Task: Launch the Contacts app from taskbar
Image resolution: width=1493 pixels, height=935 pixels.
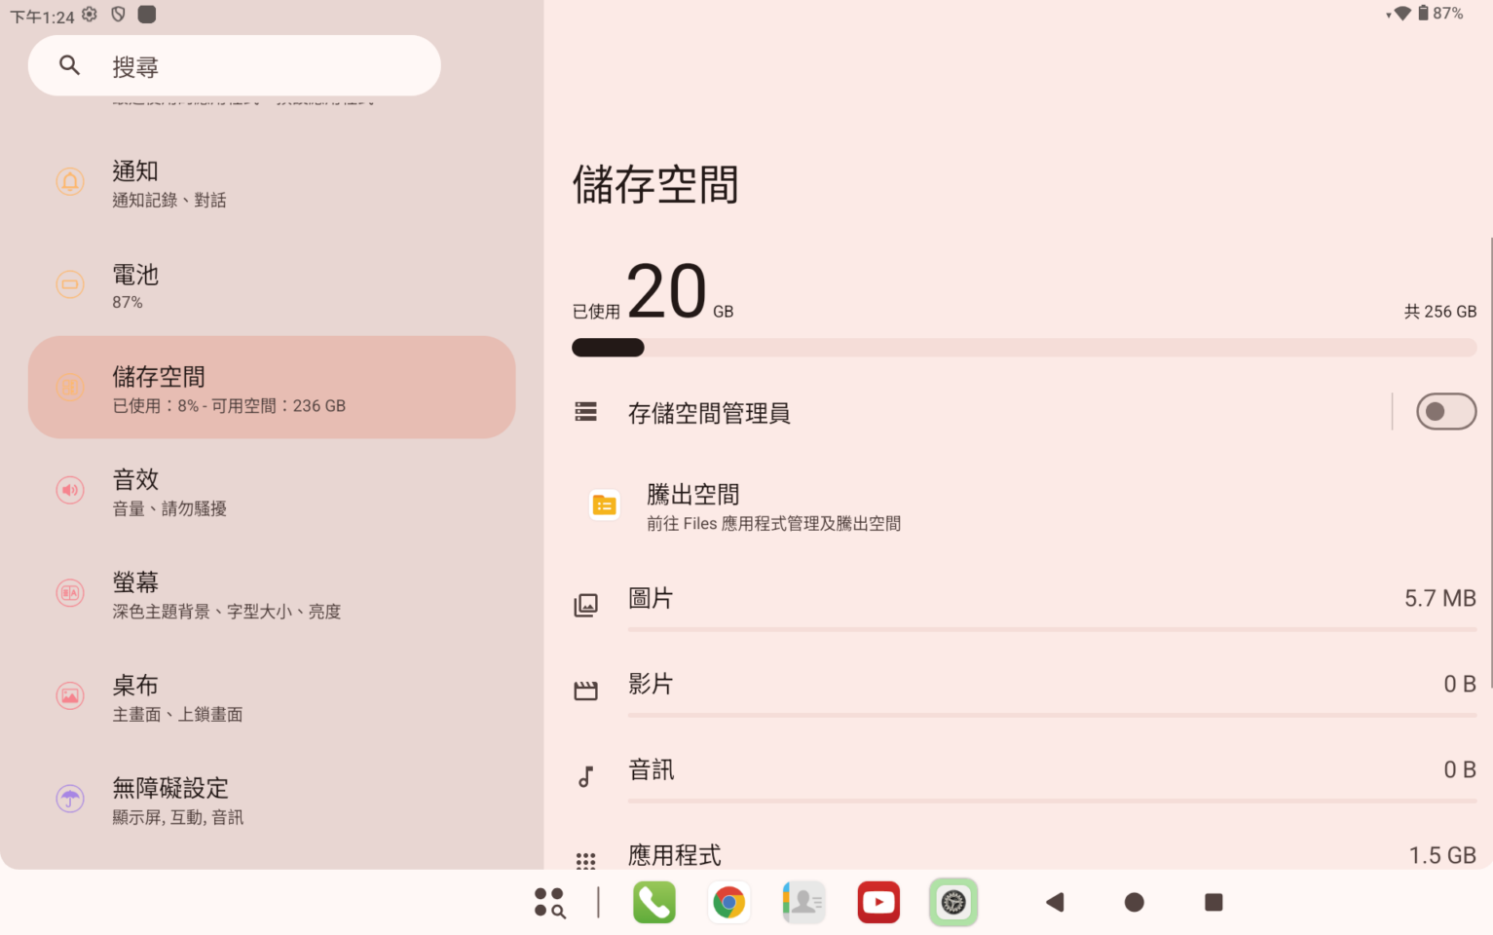Action: pos(803,903)
